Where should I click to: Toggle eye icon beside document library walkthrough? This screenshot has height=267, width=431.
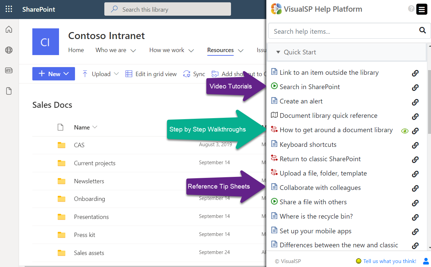click(x=405, y=131)
